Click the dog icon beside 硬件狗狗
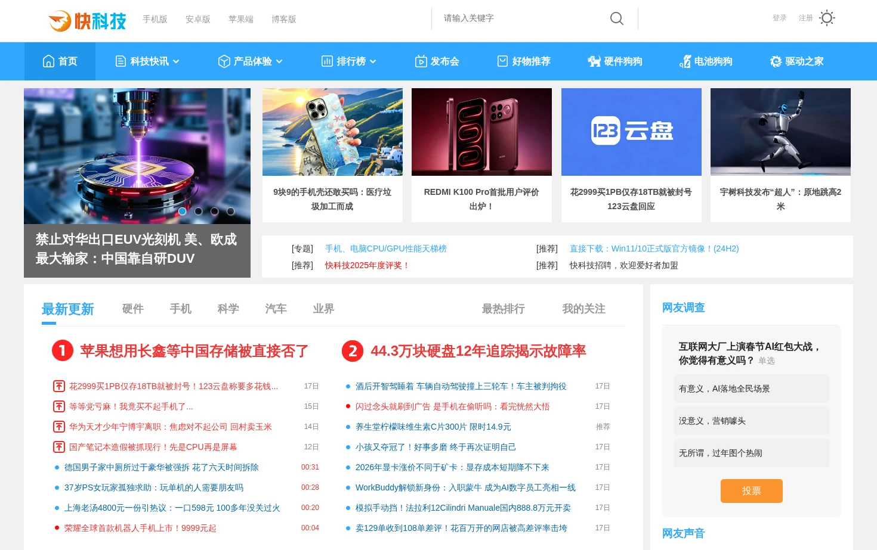877x550 pixels. point(594,61)
